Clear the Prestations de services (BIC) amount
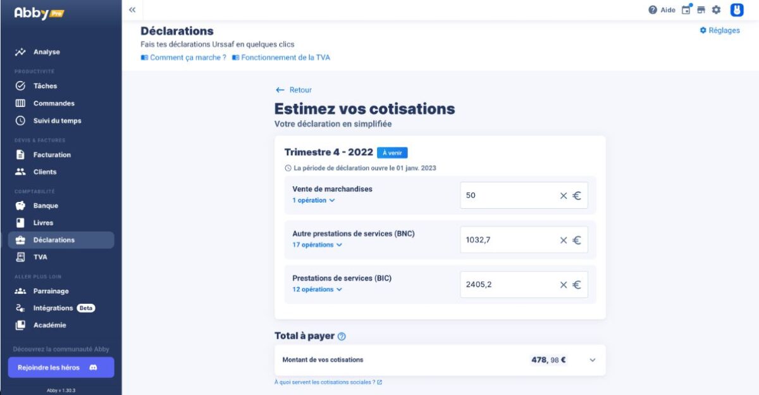759x395 pixels. point(563,285)
